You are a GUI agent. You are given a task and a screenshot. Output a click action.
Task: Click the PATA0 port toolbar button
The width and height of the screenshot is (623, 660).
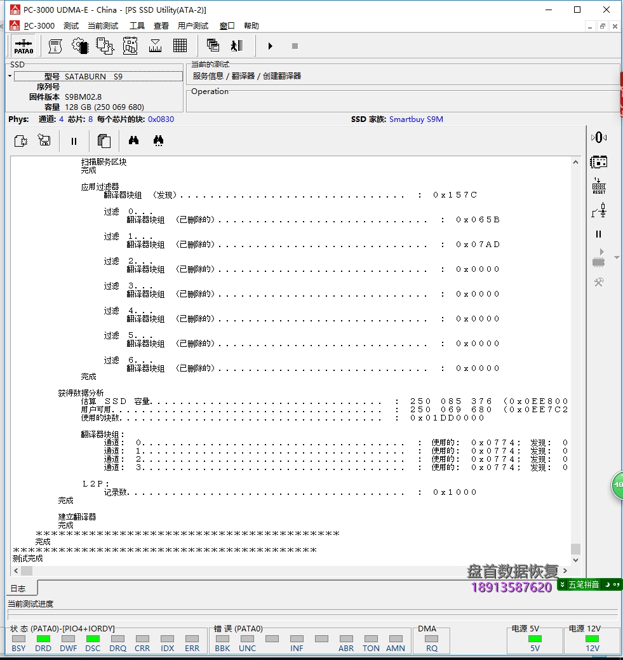23,46
